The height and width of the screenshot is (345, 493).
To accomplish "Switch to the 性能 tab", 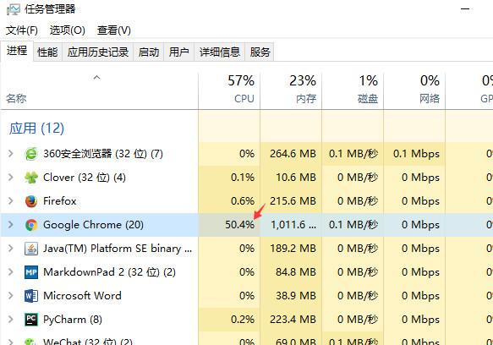I will (47, 52).
